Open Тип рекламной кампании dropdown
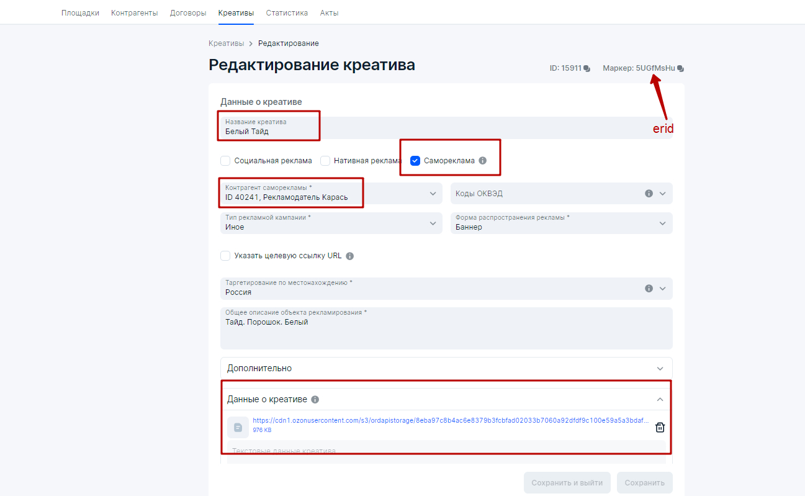This screenshot has width=805, height=496. coord(331,223)
